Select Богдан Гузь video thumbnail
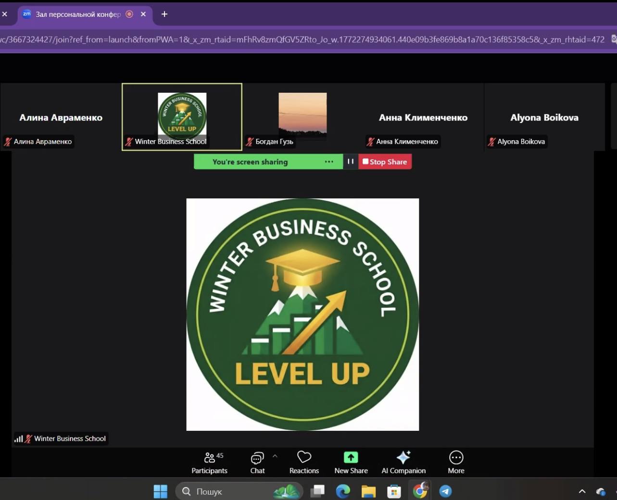 click(302, 115)
